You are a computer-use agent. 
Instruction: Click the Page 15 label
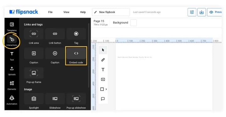[99, 21]
